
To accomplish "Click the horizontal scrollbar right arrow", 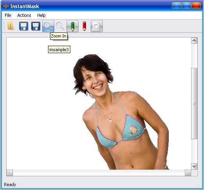I will 188,173.
